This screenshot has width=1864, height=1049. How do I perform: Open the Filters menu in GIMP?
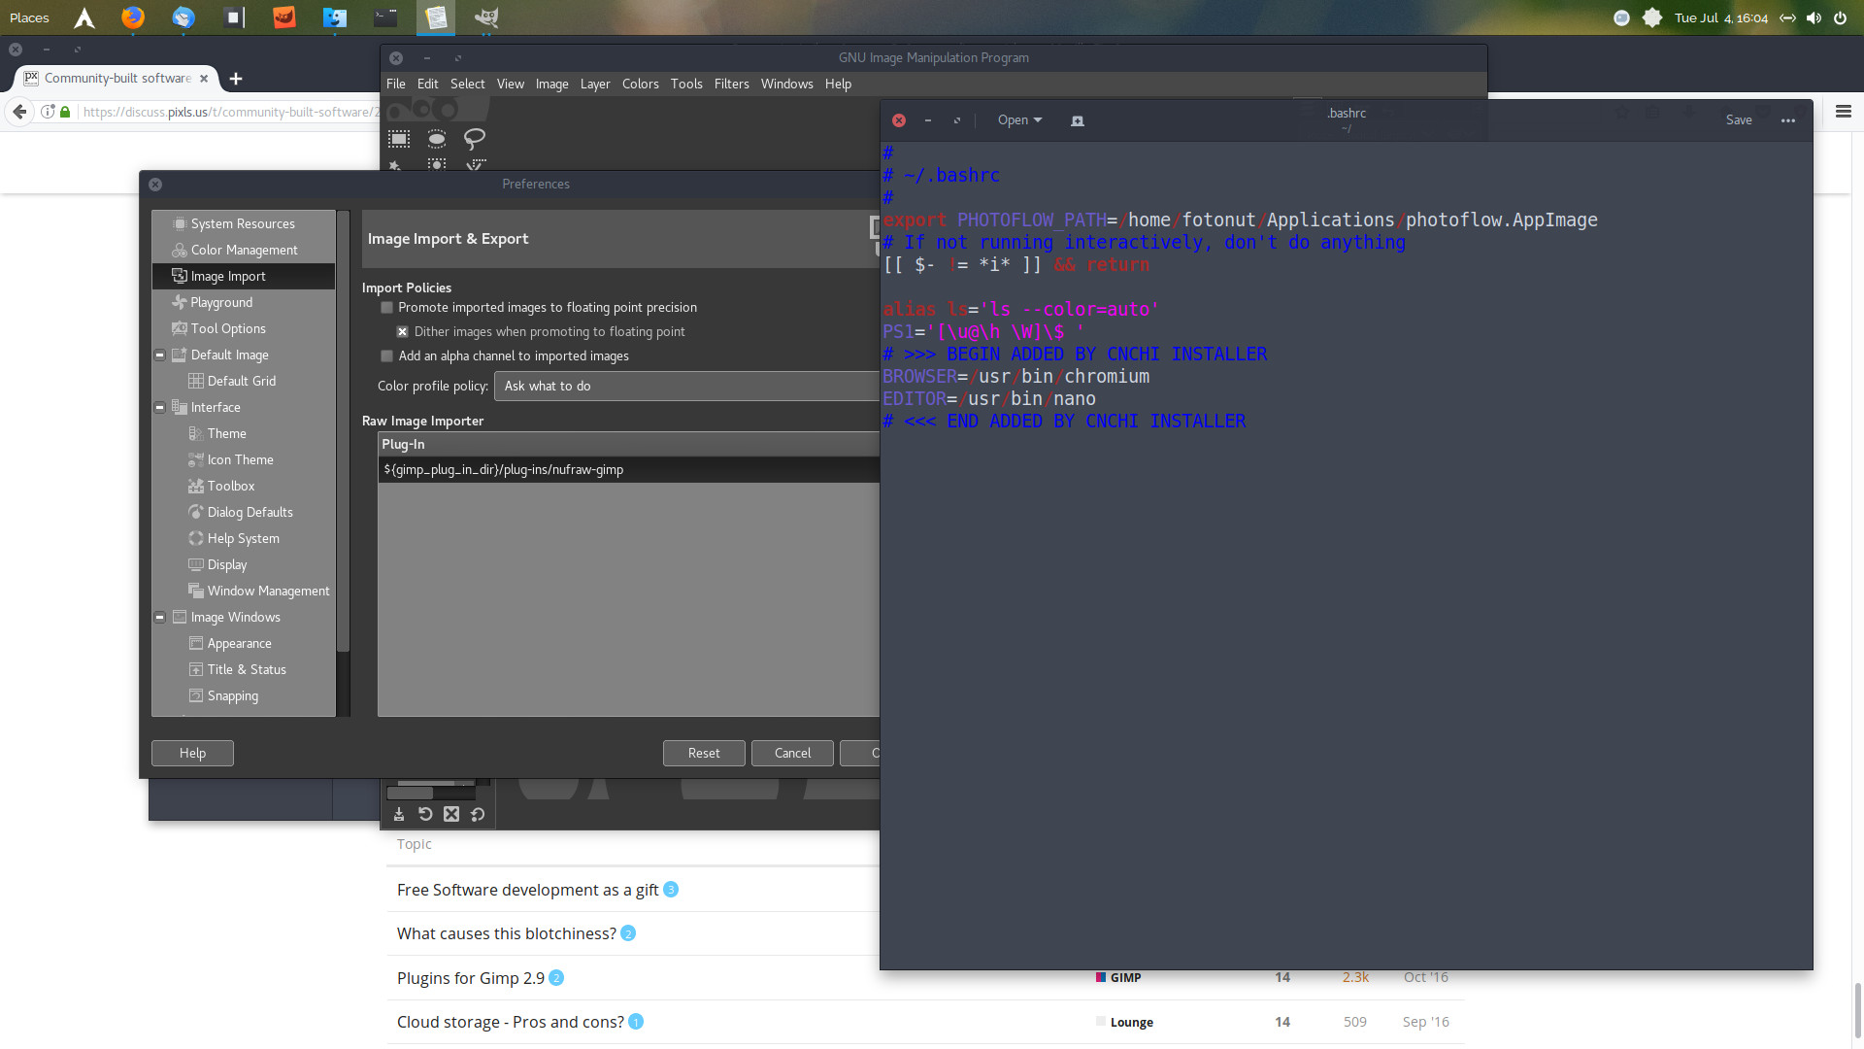click(731, 85)
